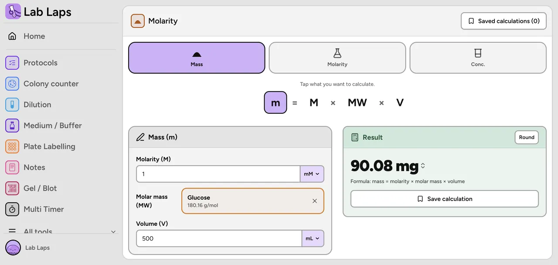Change the result unit next to 90.08 mg
The image size is (558, 265).
coord(423,166)
